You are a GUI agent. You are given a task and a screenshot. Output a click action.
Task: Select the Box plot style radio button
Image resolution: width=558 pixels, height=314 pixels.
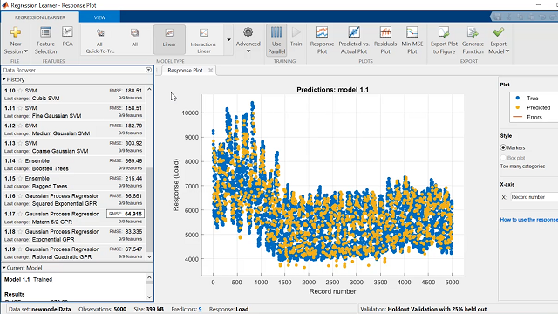coord(503,157)
